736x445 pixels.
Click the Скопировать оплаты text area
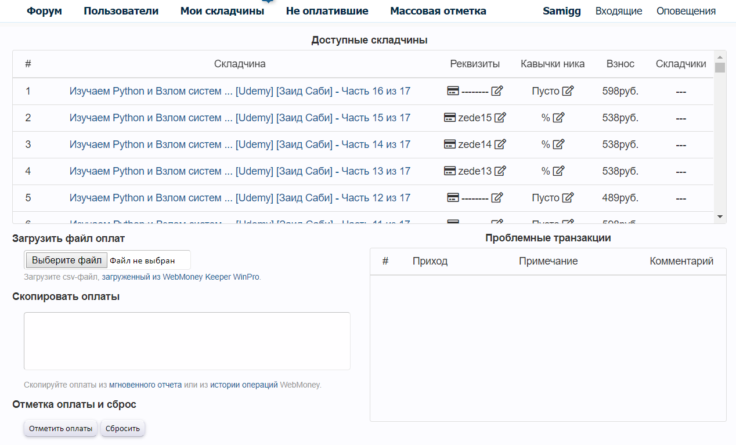(x=187, y=341)
